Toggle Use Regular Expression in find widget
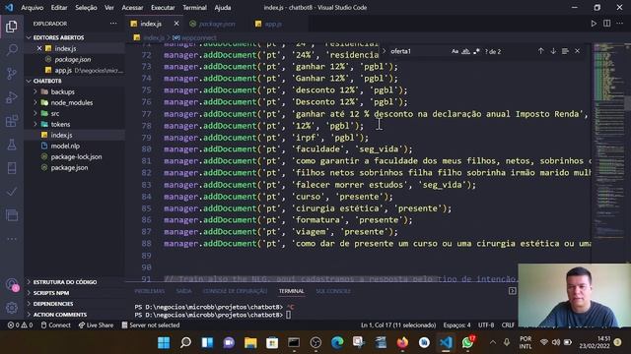 click(x=476, y=51)
